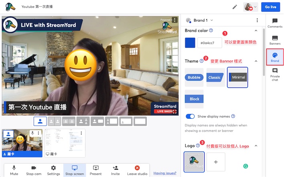Select the fullscreen screen-share layout

[140, 121]
